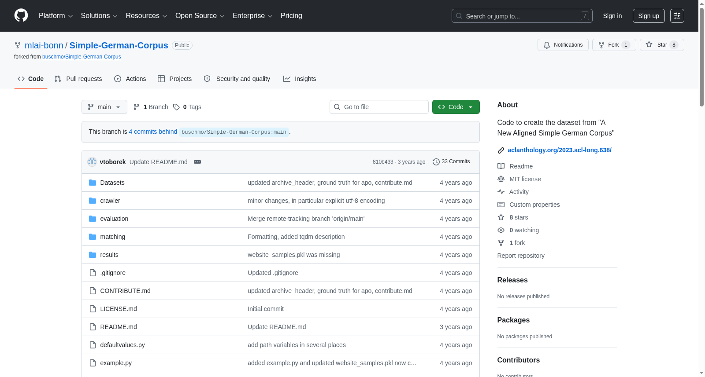Screen dimensions: 705x377
Task: Click the ellipsis commit message expander icon
Action: [x=197, y=162]
